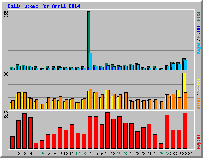Click the red KBytes bar for day 26
The height and width of the screenshot is (158, 203).
pos(161,146)
